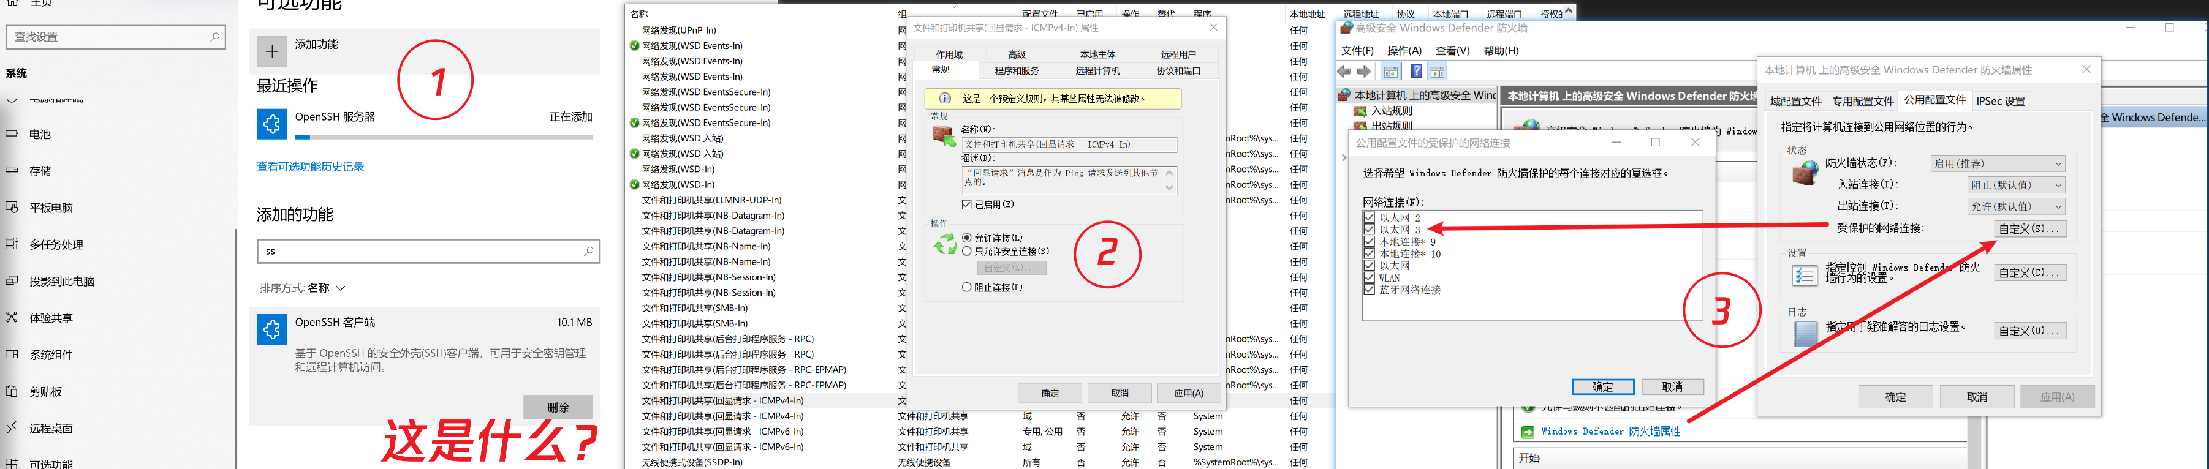Click 应用(A) in the rule properties dialog
Screen dimensions: 2209x469
tap(1189, 394)
